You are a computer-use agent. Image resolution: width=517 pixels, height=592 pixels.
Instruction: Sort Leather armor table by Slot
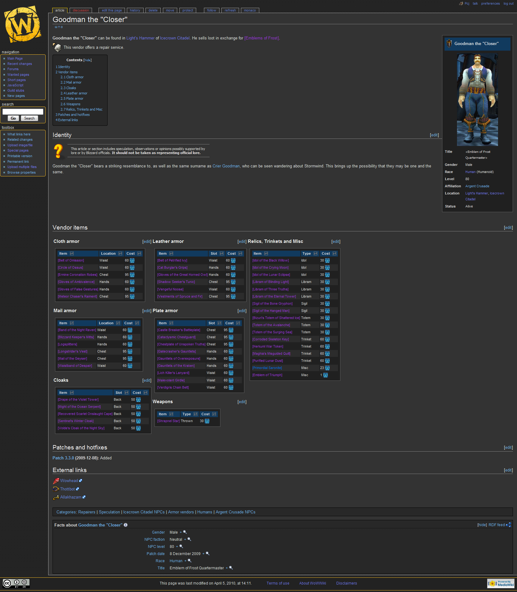coord(222,253)
